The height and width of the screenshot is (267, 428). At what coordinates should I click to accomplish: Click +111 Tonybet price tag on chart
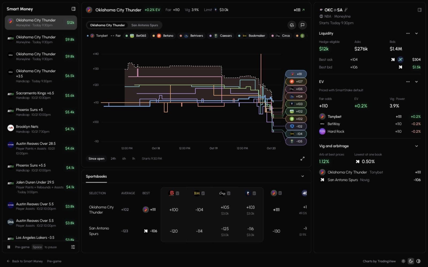296,74
